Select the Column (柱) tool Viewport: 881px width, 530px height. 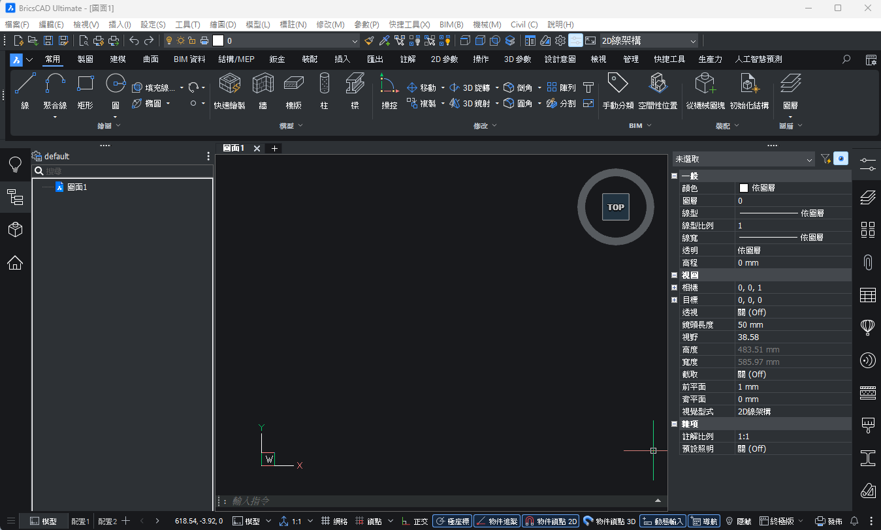click(325, 91)
